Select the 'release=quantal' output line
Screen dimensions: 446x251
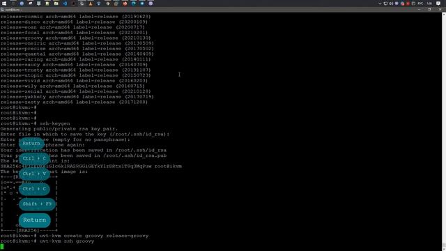click(77, 54)
